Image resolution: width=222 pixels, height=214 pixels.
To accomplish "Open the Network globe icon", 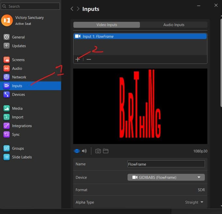I will click(x=7, y=77).
